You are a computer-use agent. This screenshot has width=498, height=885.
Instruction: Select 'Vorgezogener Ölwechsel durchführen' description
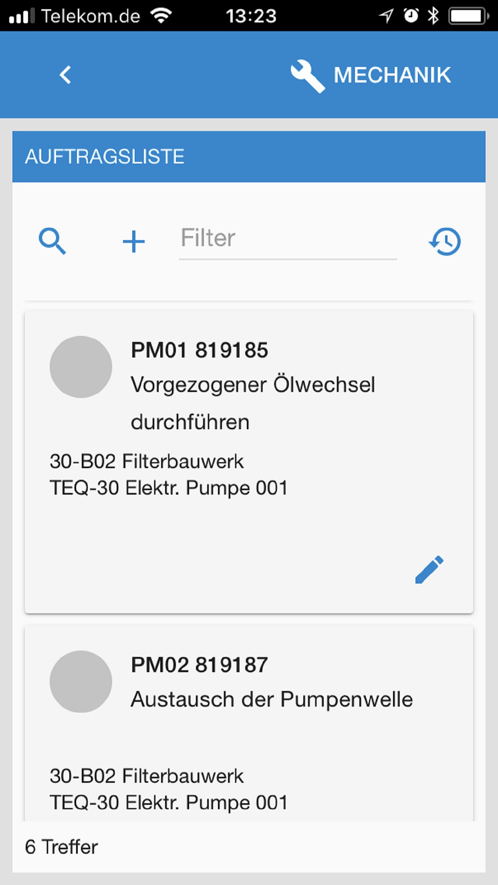pos(253,403)
